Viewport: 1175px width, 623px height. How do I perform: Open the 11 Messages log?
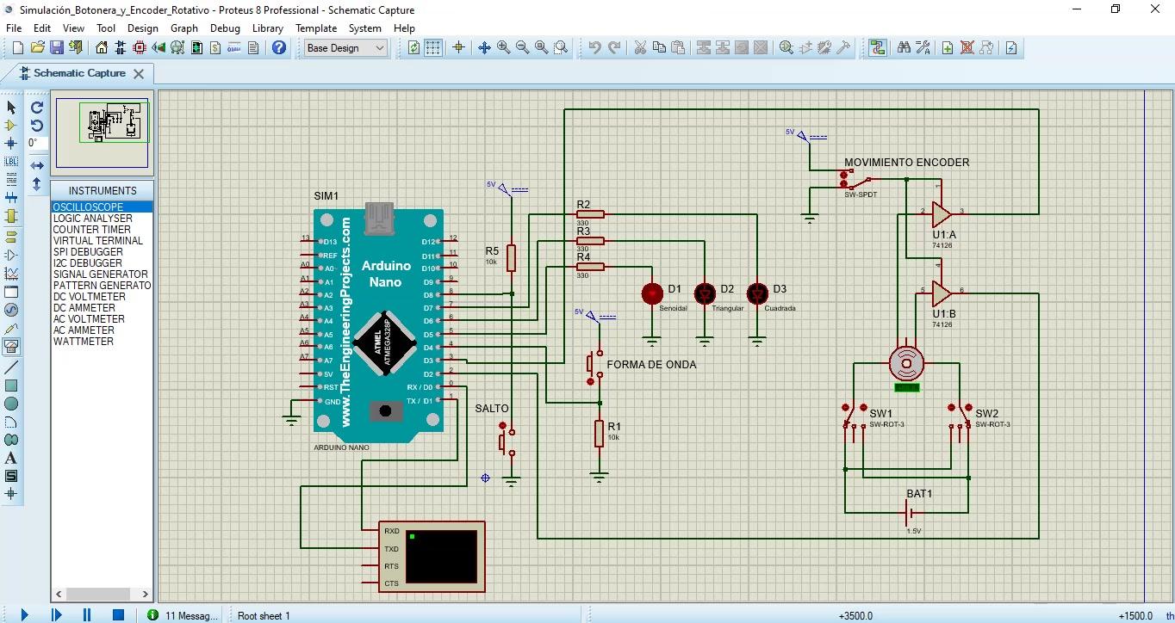[x=184, y=615]
